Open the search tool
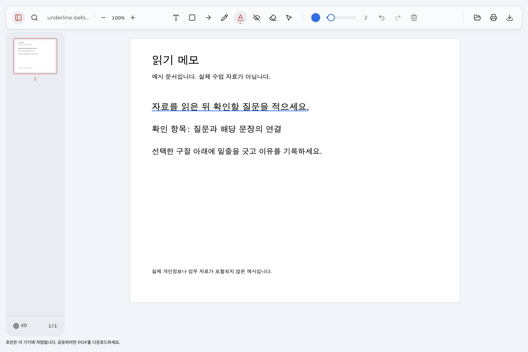The height and width of the screenshot is (352, 528). click(x=34, y=18)
